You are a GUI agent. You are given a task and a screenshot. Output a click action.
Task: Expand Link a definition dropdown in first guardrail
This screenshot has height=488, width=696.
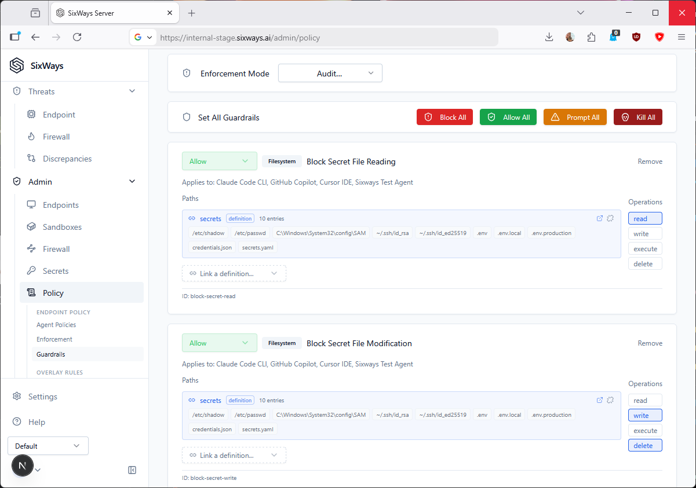234,273
